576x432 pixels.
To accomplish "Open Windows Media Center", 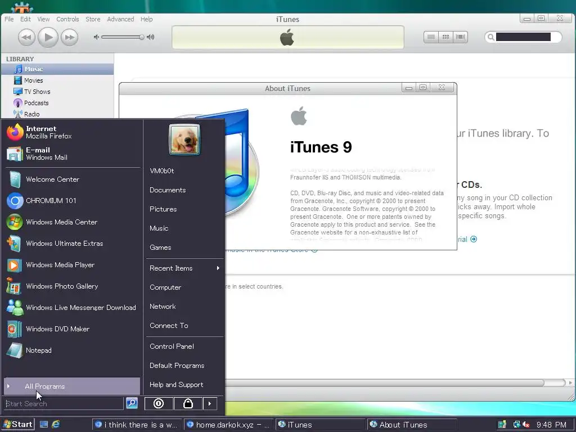I will pyautogui.click(x=73, y=222).
